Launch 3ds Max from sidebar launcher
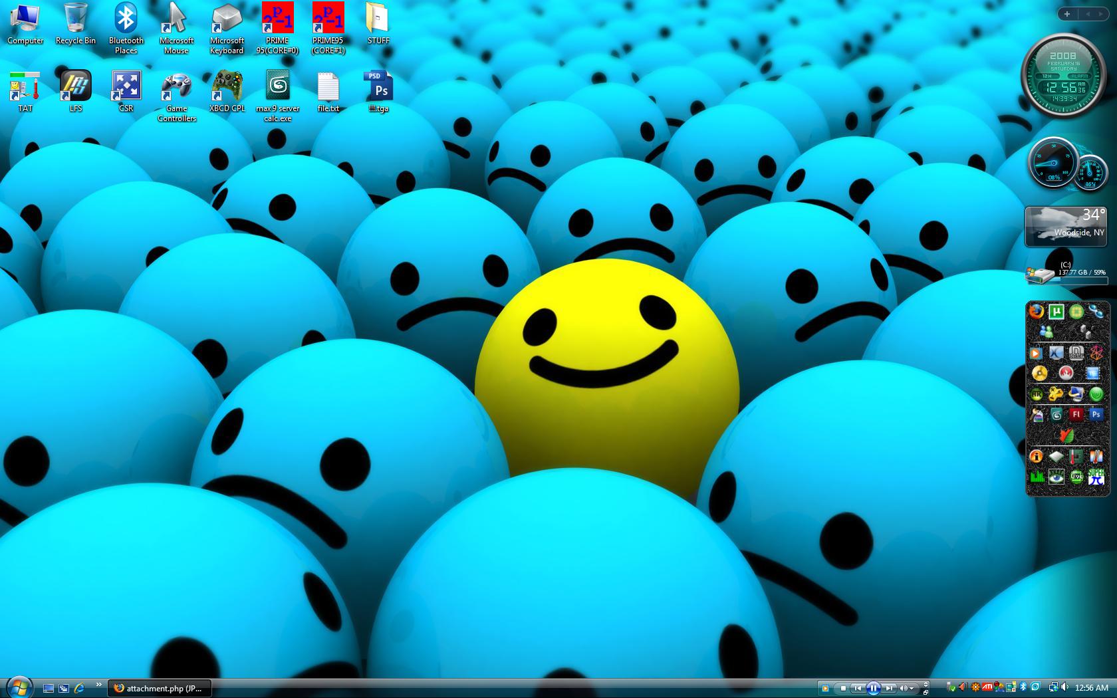Viewport: 1117px width, 698px height. [x=1056, y=415]
